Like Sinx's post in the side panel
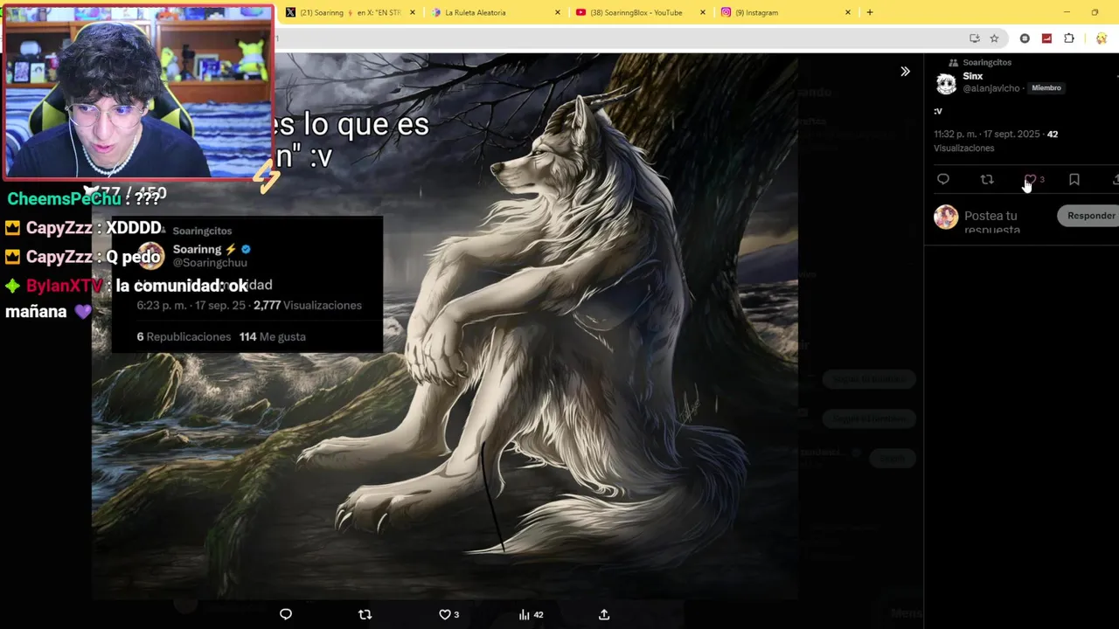1119x629 pixels. 1031,179
